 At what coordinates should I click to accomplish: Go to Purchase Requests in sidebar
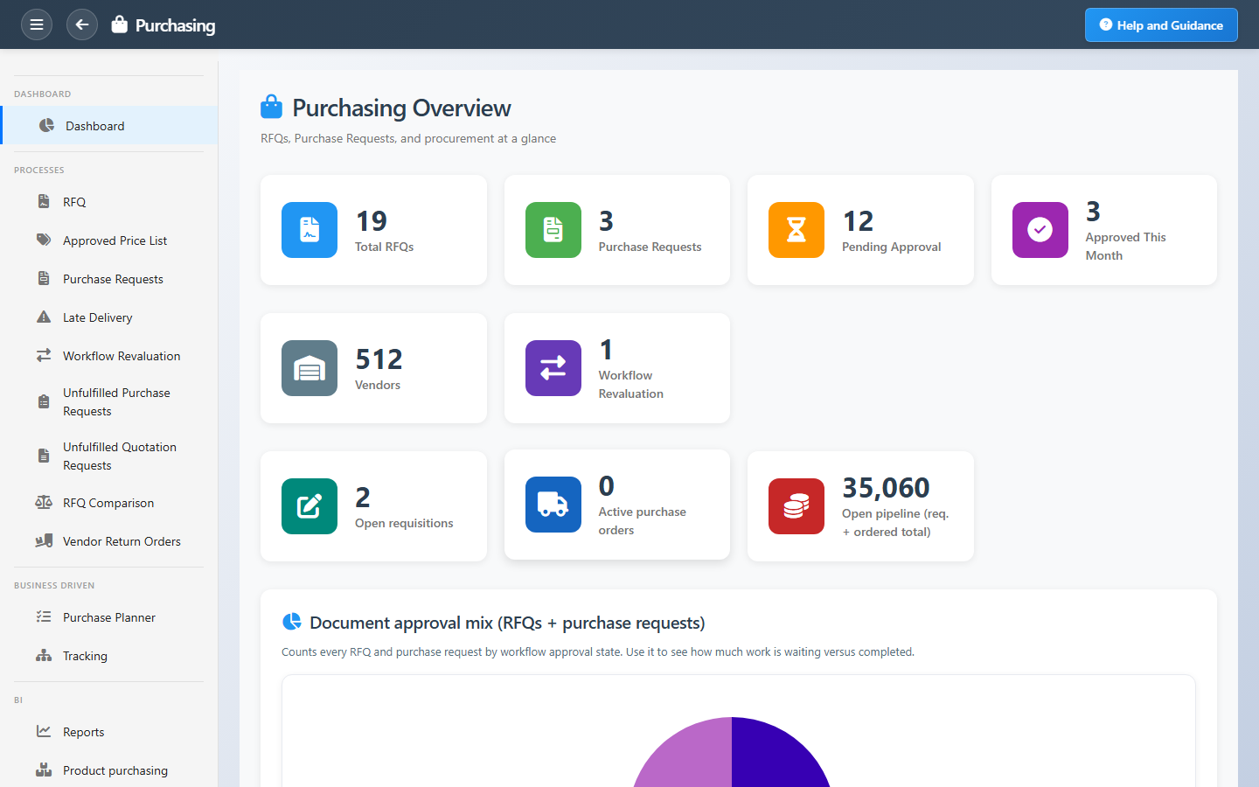point(109,279)
